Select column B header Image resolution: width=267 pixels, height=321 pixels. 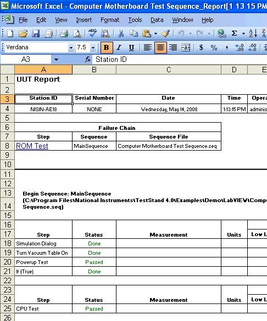tap(94, 70)
